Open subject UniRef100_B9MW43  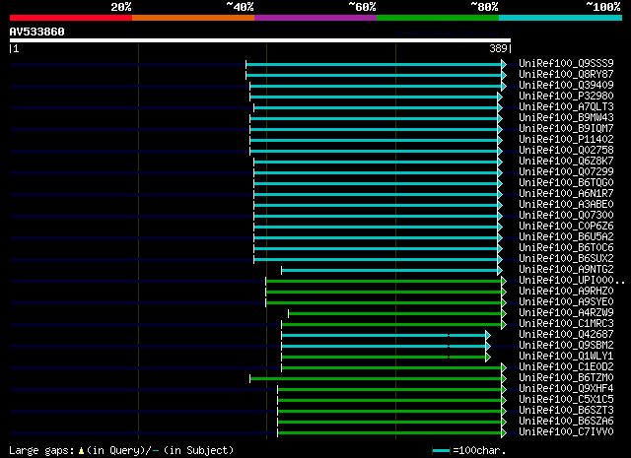[x=566, y=117]
